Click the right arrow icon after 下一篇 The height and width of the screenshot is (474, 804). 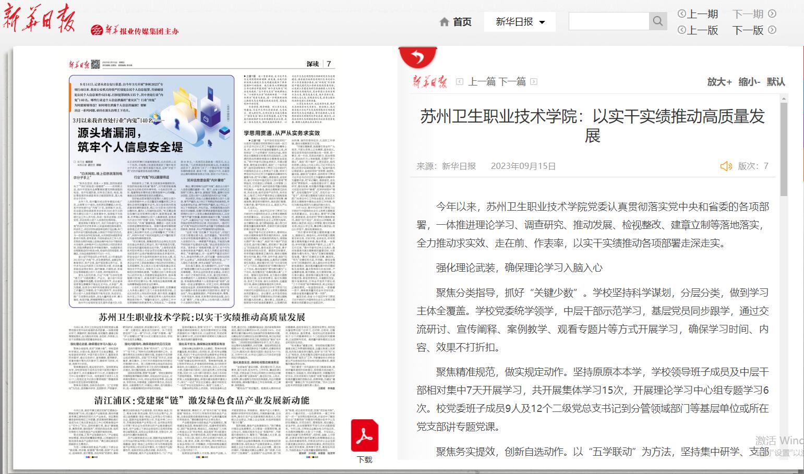[x=534, y=82]
